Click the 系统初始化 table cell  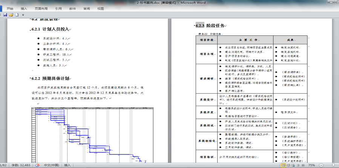(207, 141)
